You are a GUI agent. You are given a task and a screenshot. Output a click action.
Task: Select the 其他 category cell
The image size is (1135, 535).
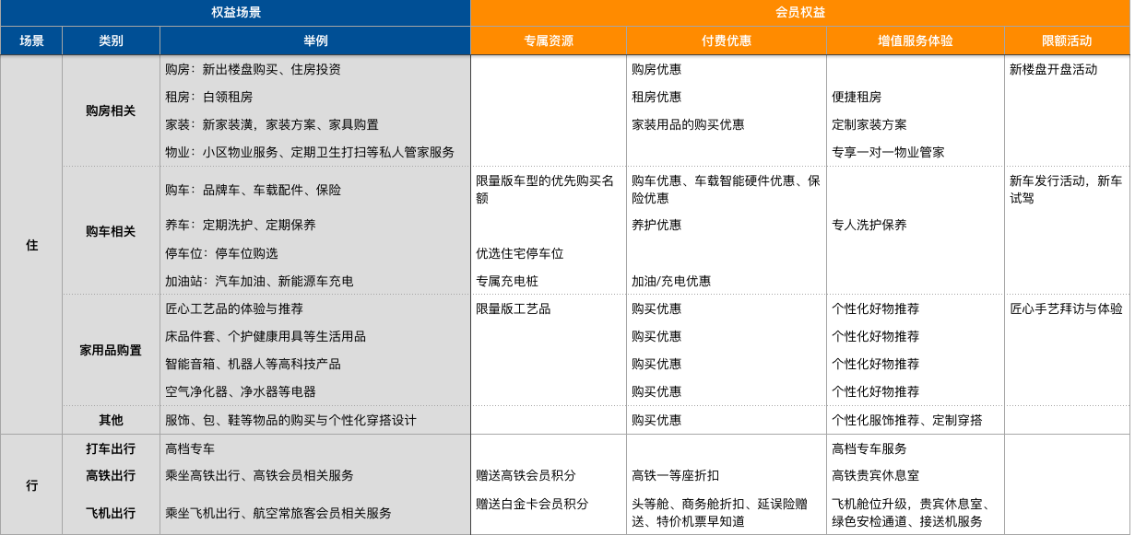[x=111, y=420]
